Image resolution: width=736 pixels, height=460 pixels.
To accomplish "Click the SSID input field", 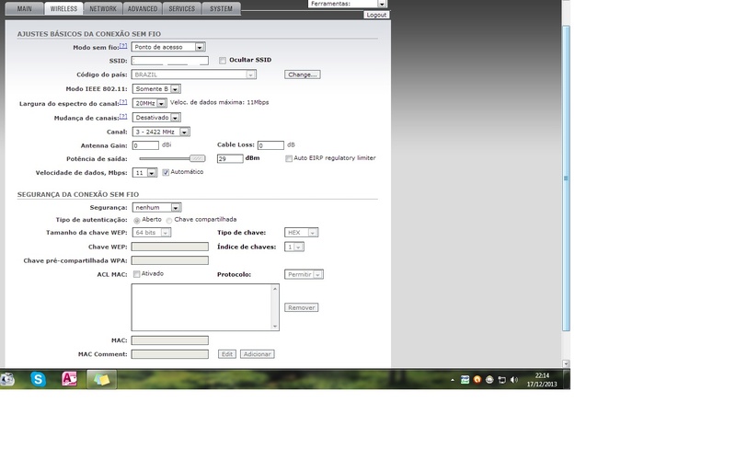I will click(170, 61).
